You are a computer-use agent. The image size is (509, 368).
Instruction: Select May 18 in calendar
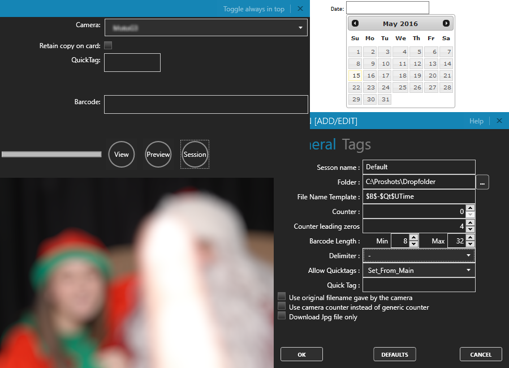[401, 75]
